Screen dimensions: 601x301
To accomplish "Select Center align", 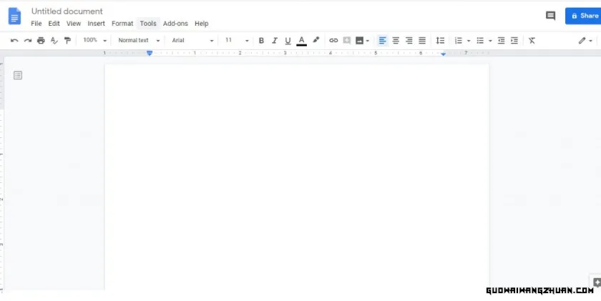I will click(x=396, y=41).
